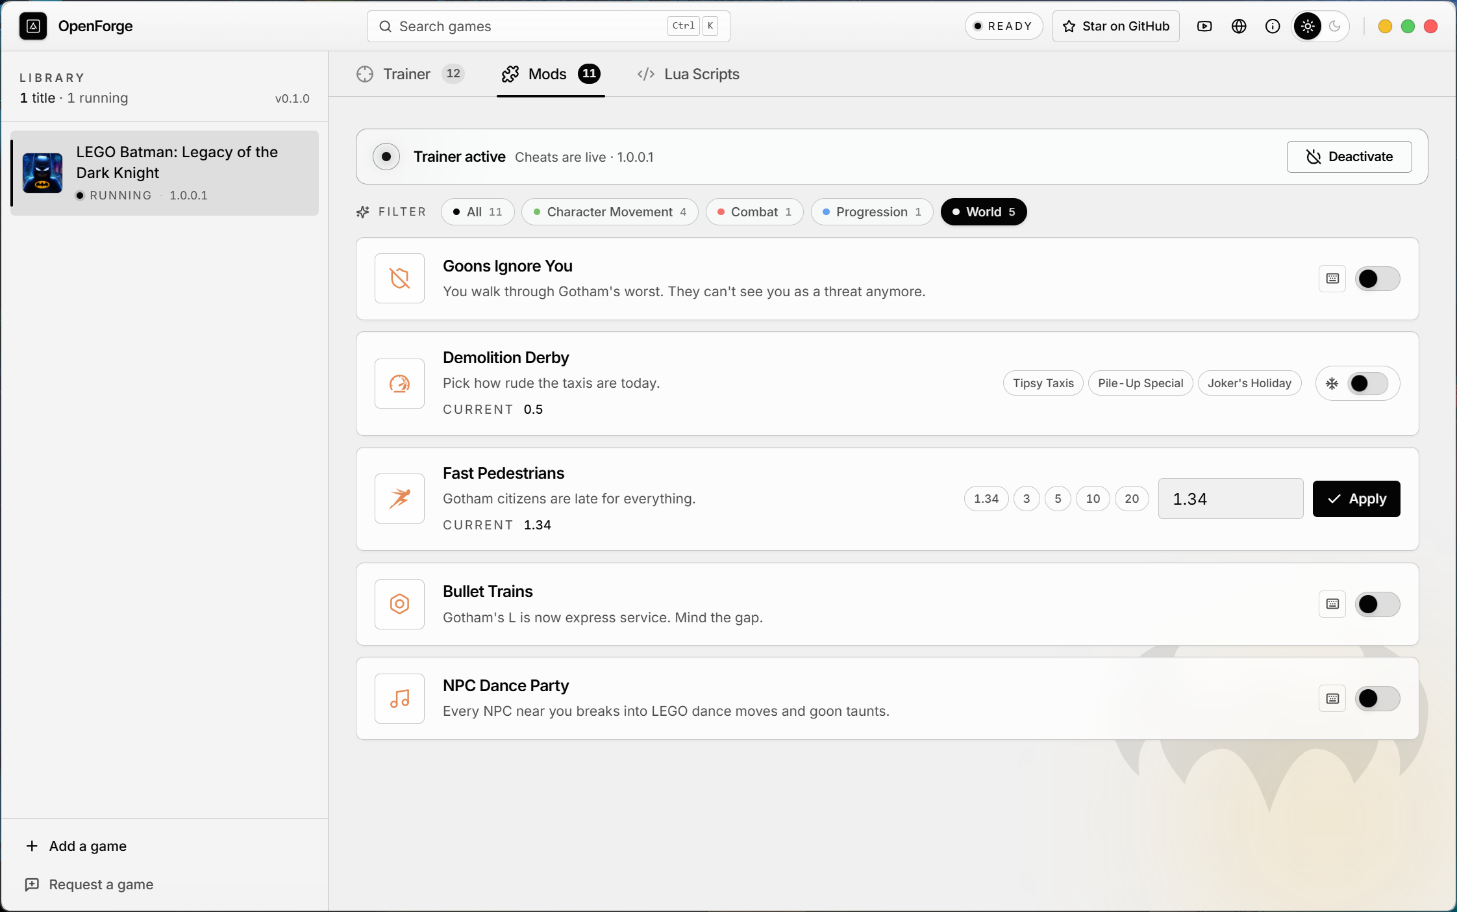
Task: Click Request a game
Action: coord(89,884)
